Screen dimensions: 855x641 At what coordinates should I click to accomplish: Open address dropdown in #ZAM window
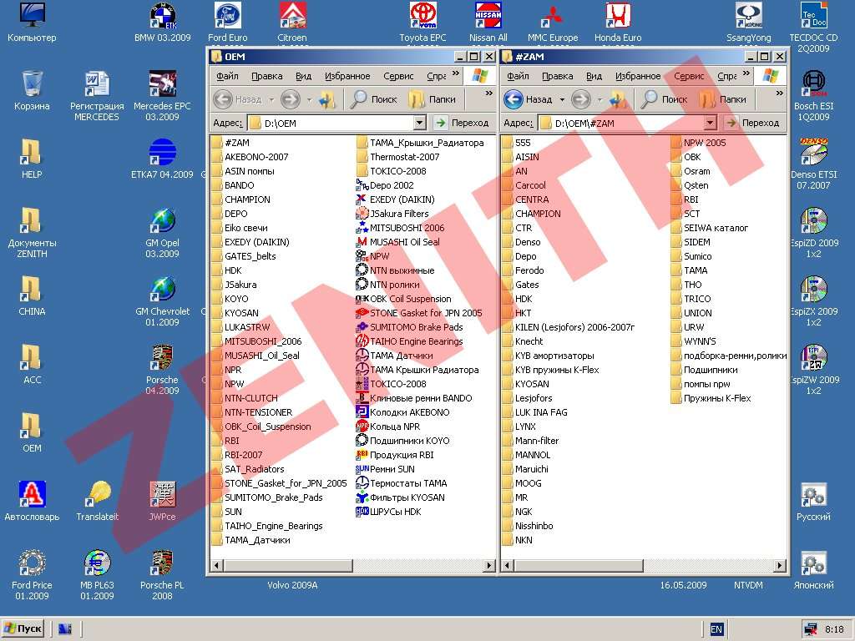pyautogui.click(x=710, y=123)
